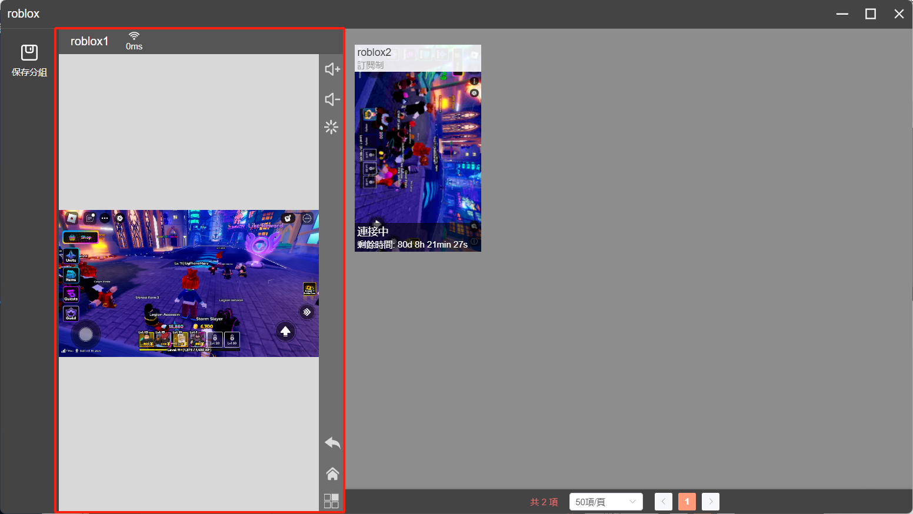Tap the virtual joystick thumb control

(x=86, y=335)
